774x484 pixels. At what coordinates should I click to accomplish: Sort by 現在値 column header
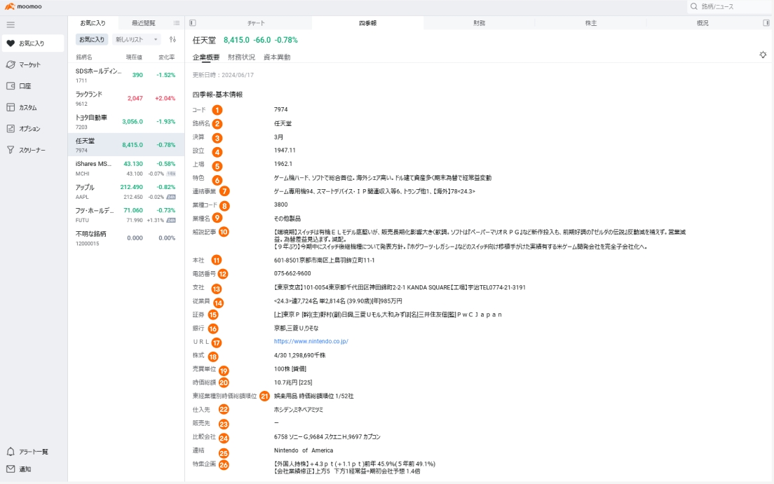[134, 57]
